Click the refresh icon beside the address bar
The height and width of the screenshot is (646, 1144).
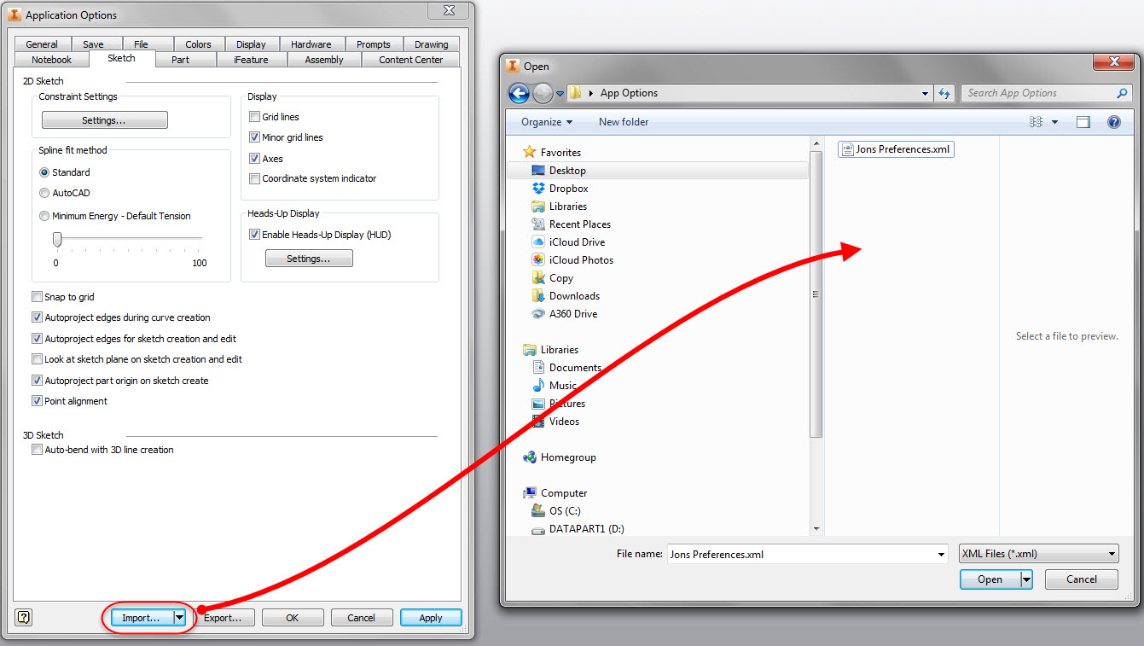[x=944, y=93]
